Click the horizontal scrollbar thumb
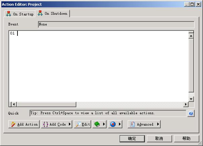The width and height of the screenshot is (203, 146). (x=46, y=104)
